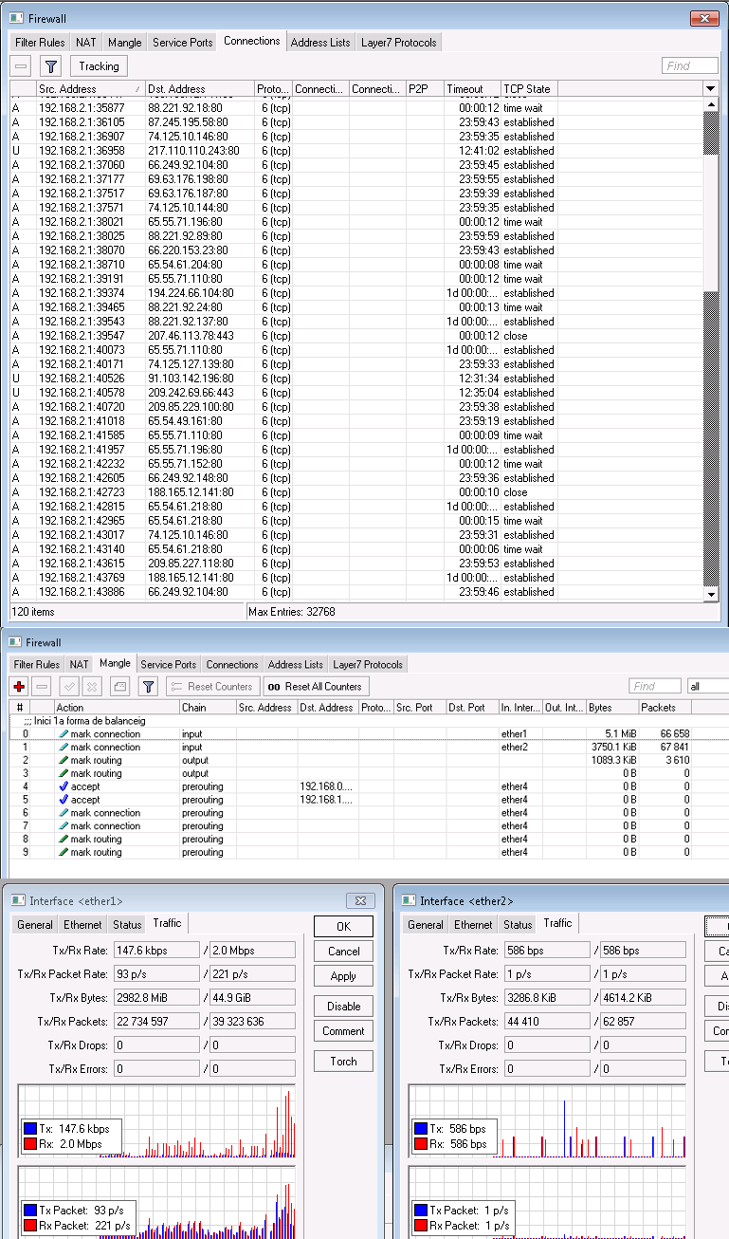Select the Status tab in ether1 interface
This screenshot has height=1239, width=729.
127,924
